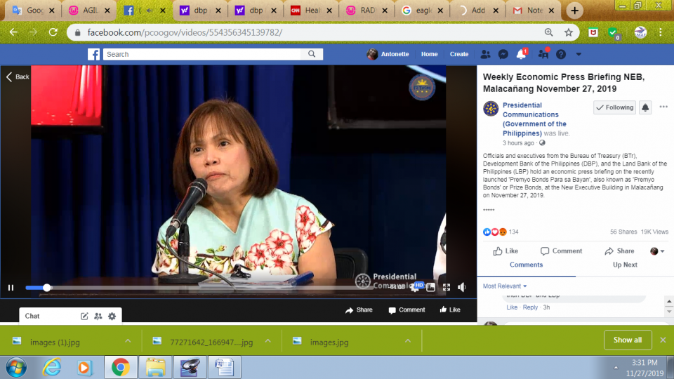674x379 pixels.
Task: Click Back to exit the video view
Action: click(x=18, y=77)
